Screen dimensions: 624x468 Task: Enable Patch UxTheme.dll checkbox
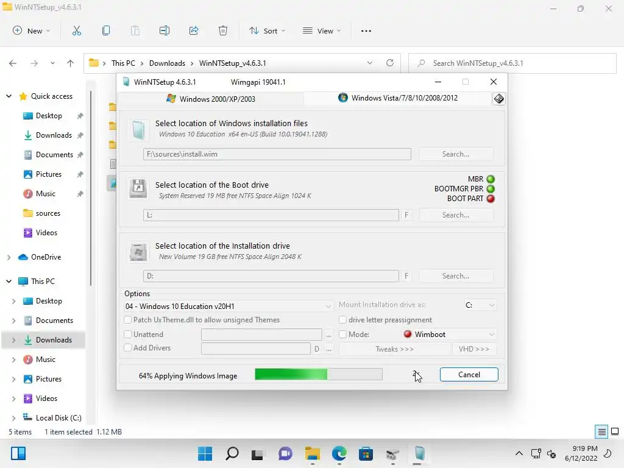128,320
